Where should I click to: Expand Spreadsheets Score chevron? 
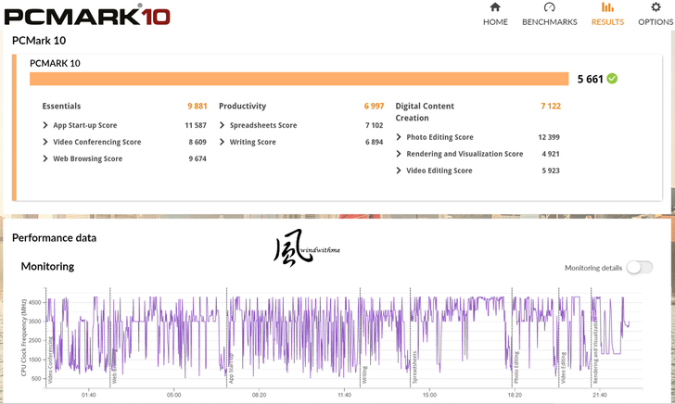(223, 125)
